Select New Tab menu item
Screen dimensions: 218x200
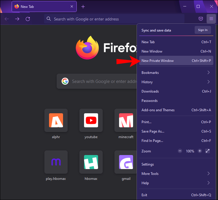tap(176, 42)
